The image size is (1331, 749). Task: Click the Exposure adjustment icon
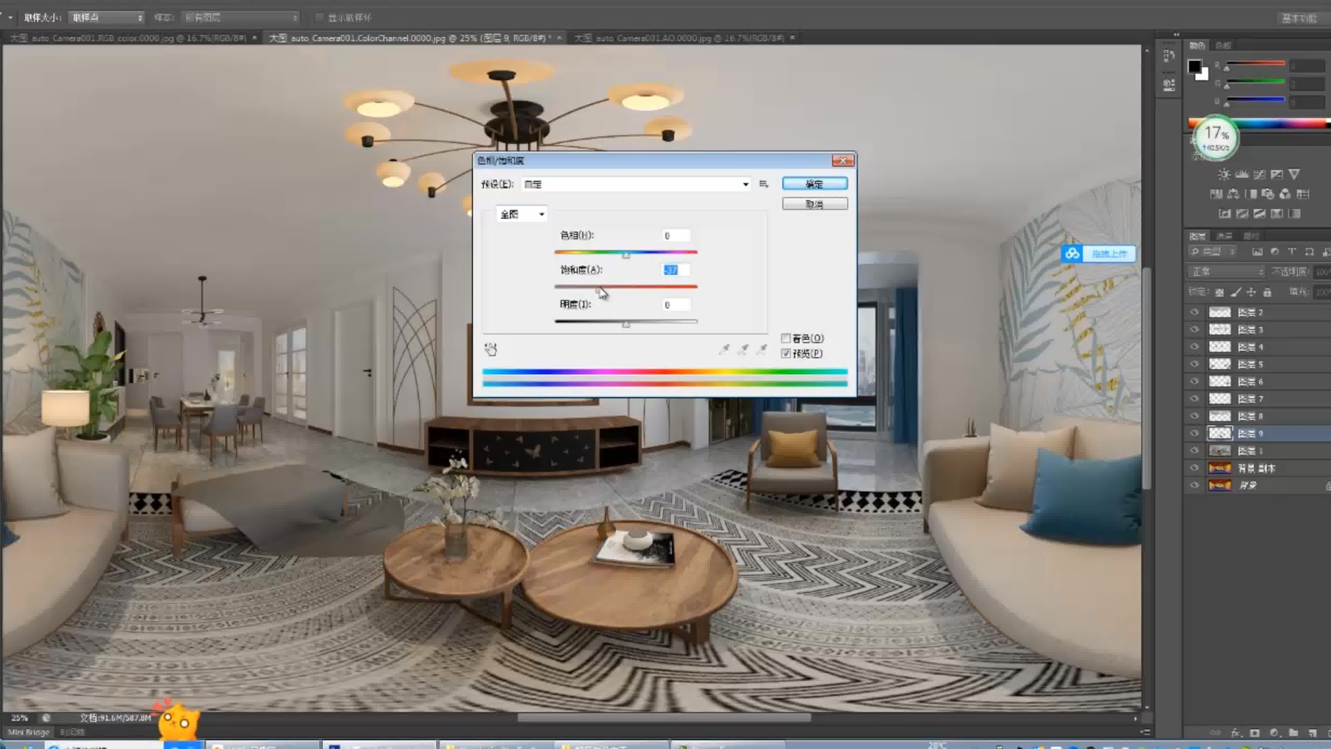click(1277, 174)
